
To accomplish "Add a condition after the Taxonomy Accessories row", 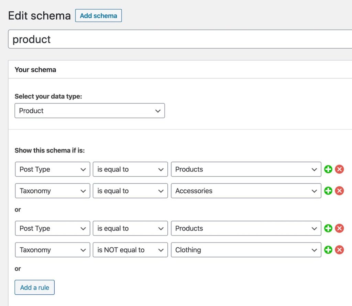I will click(328, 191).
